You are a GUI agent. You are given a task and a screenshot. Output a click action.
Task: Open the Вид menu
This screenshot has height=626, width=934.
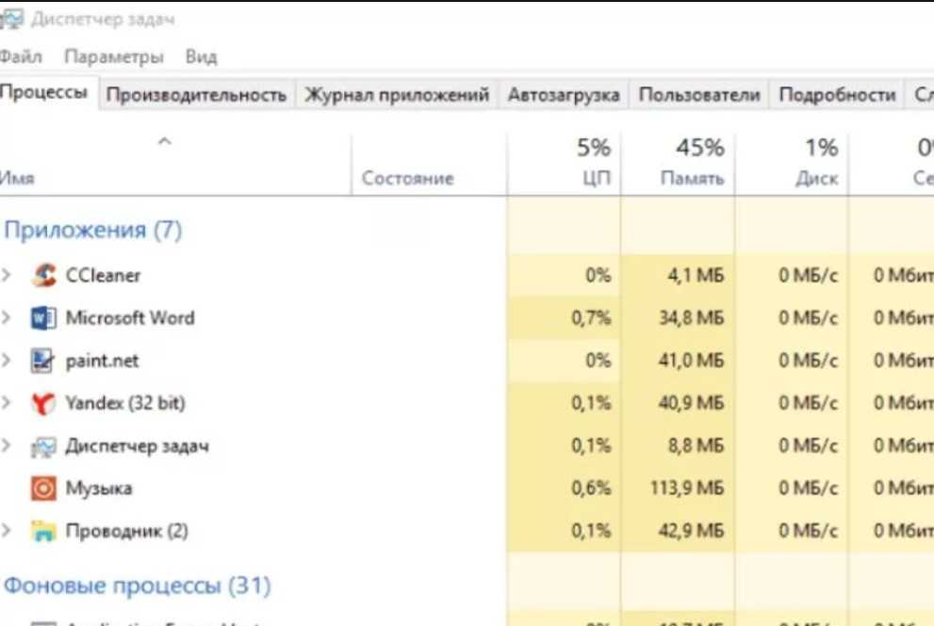click(x=202, y=56)
